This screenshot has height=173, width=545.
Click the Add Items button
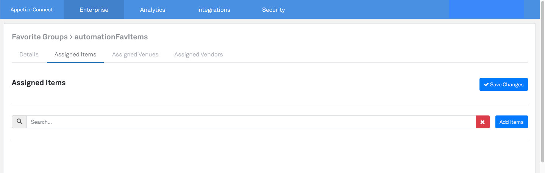click(511, 122)
